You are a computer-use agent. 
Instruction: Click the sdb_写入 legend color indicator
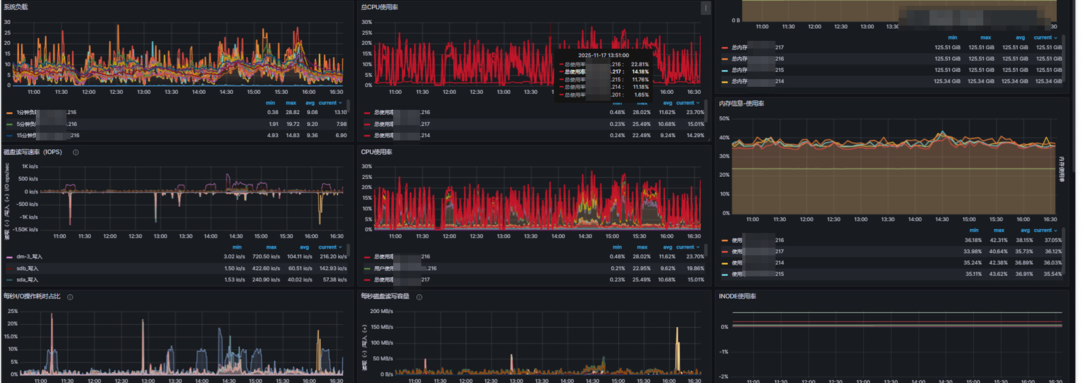click(10, 269)
